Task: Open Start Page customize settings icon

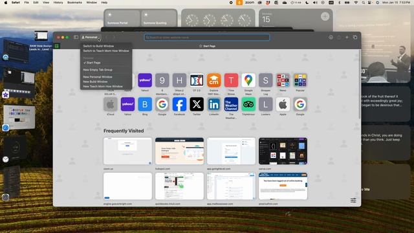Action: pyautogui.click(x=353, y=200)
